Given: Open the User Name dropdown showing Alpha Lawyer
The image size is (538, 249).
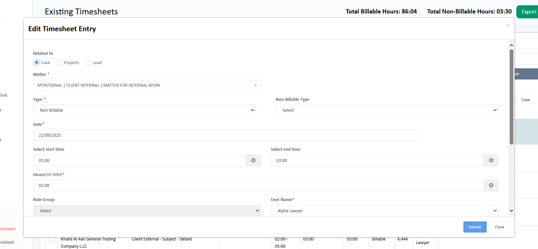Looking at the screenshot, I should coord(385,211).
